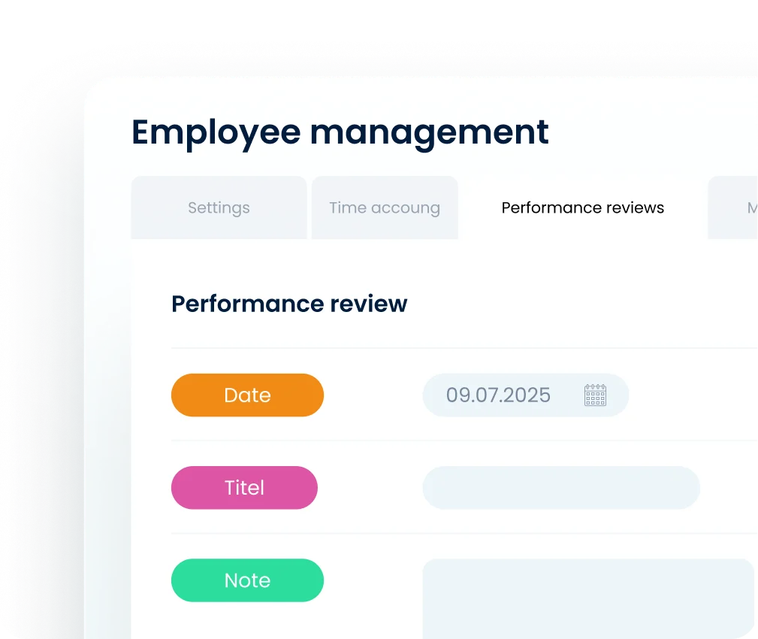
Task: Select the 09.07.2025 date value
Action: (498, 395)
